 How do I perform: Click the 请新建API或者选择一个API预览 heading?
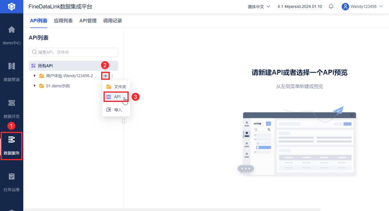pyautogui.click(x=300, y=73)
